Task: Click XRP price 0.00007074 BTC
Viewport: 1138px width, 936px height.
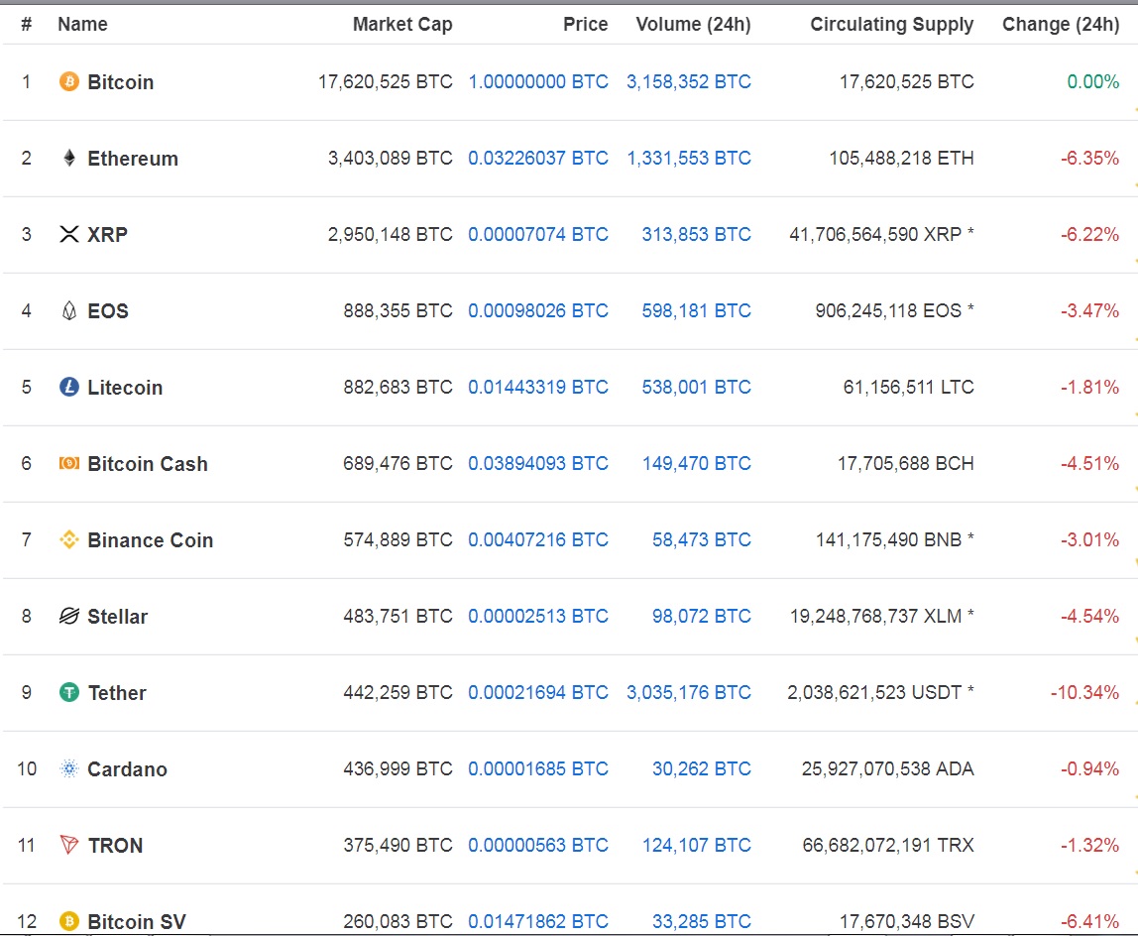Action: pyautogui.click(x=538, y=234)
